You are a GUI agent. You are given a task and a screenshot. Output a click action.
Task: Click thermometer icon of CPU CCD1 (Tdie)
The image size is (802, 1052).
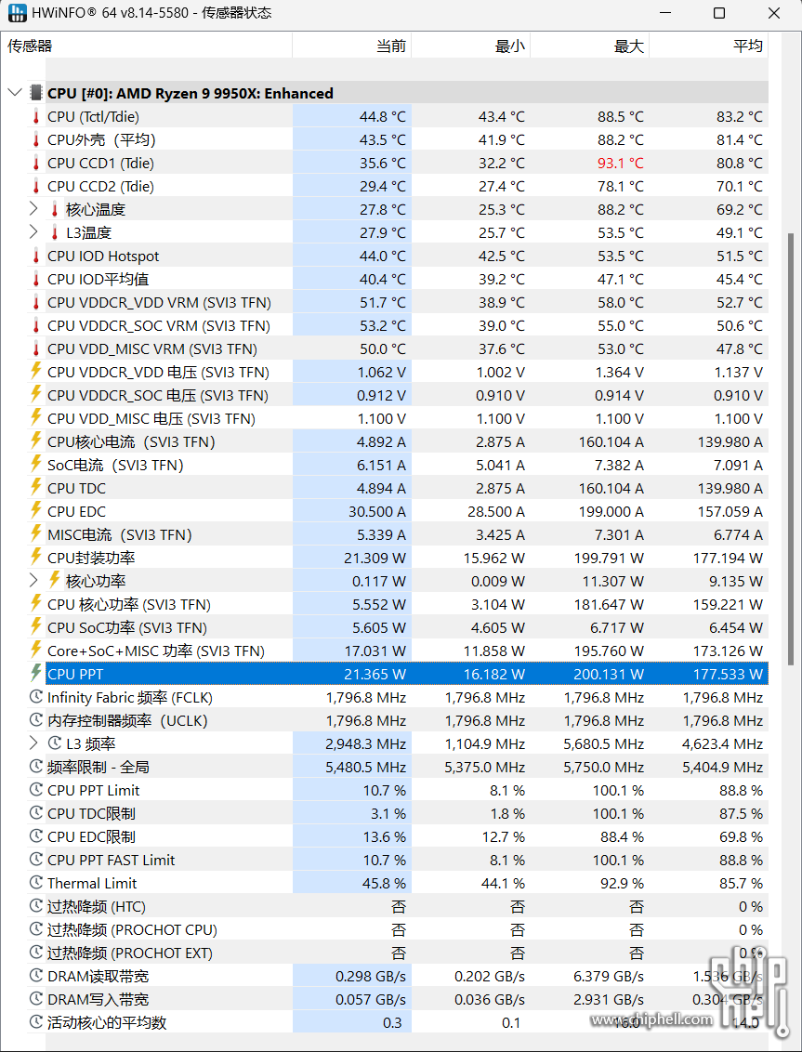click(36, 163)
